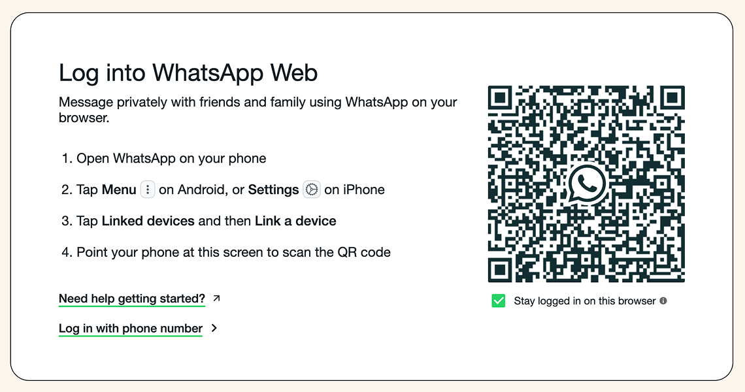This screenshot has width=745, height=392.
Task: Click top-left finder square of the QR code
Action: coord(501,98)
